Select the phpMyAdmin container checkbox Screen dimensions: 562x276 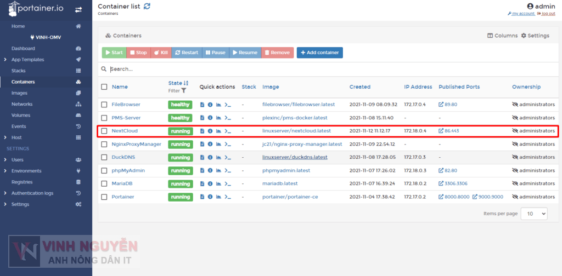(104, 171)
